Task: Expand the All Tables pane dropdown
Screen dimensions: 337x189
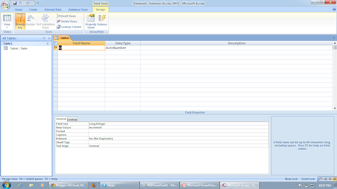Action: (x=44, y=38)
